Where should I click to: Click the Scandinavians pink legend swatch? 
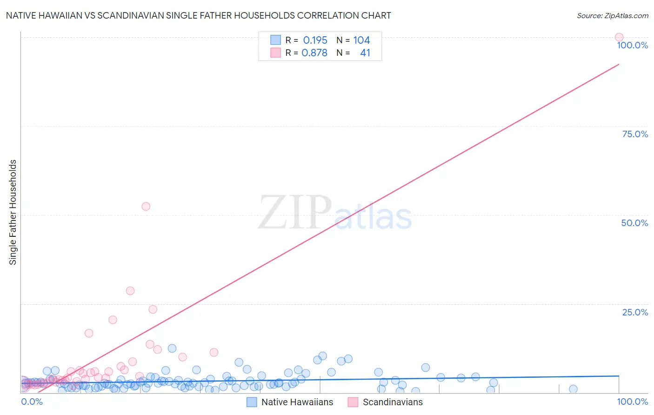point(353,402)
